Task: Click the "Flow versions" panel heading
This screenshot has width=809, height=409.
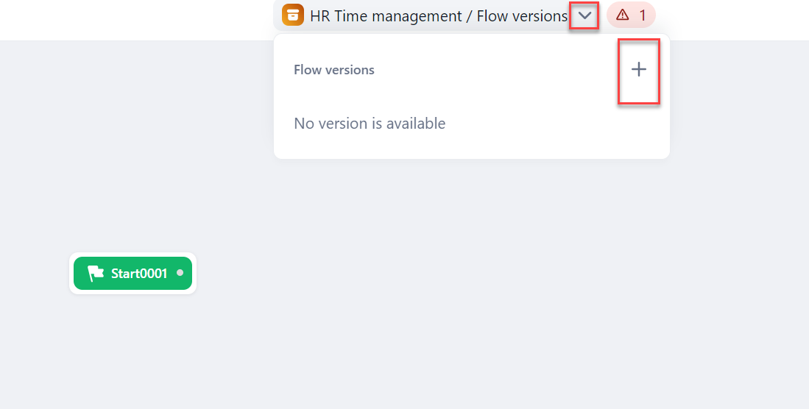Action: point(334,70)
